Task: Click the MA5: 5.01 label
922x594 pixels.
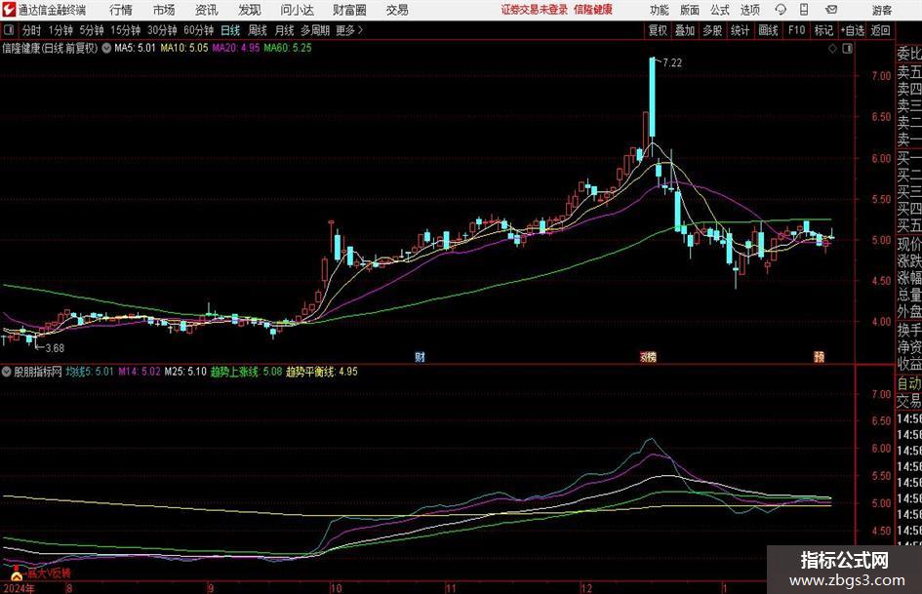Action: coord(136,48)
